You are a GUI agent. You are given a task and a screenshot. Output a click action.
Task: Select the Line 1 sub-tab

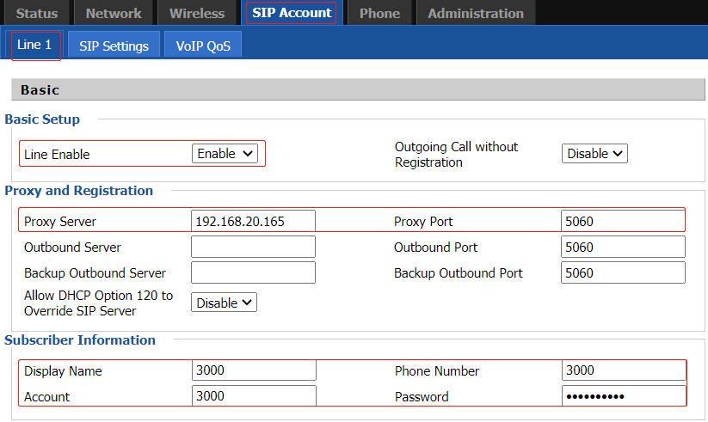tap(34, 45)
